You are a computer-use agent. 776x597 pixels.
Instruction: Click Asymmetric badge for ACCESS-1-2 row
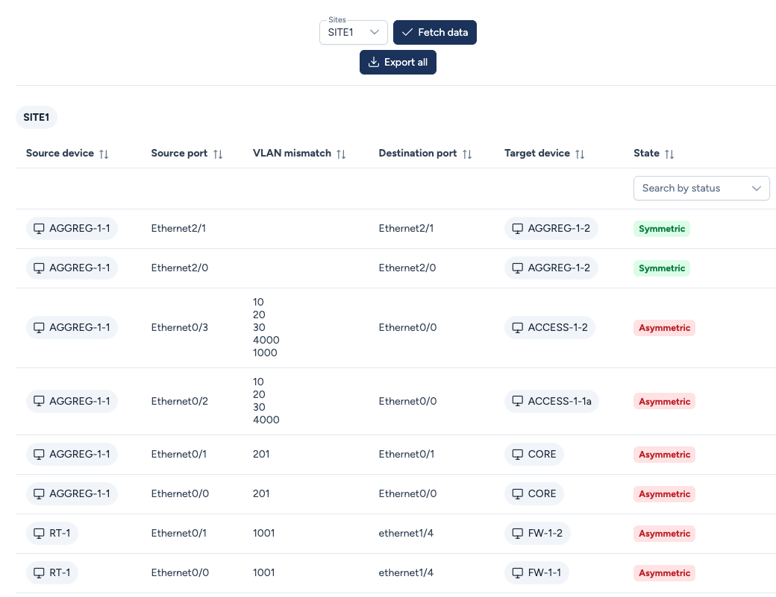664,328
